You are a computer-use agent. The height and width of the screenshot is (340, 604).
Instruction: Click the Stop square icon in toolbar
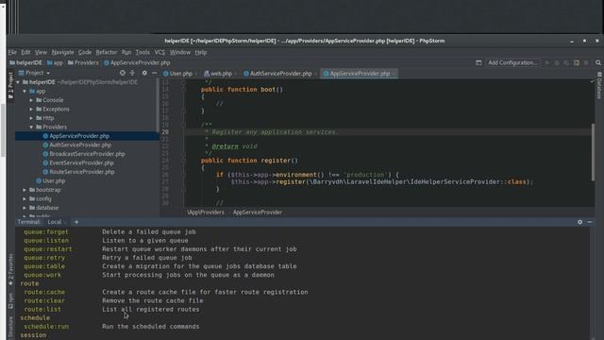[x=586, y=62]
